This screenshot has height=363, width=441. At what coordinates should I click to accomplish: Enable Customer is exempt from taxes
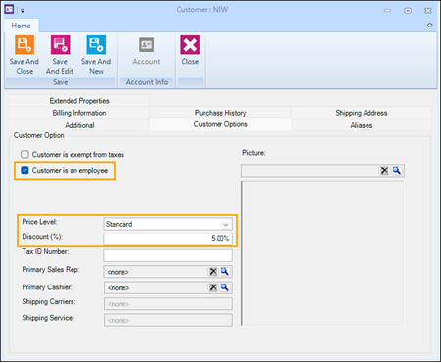[x=24, y=154]
